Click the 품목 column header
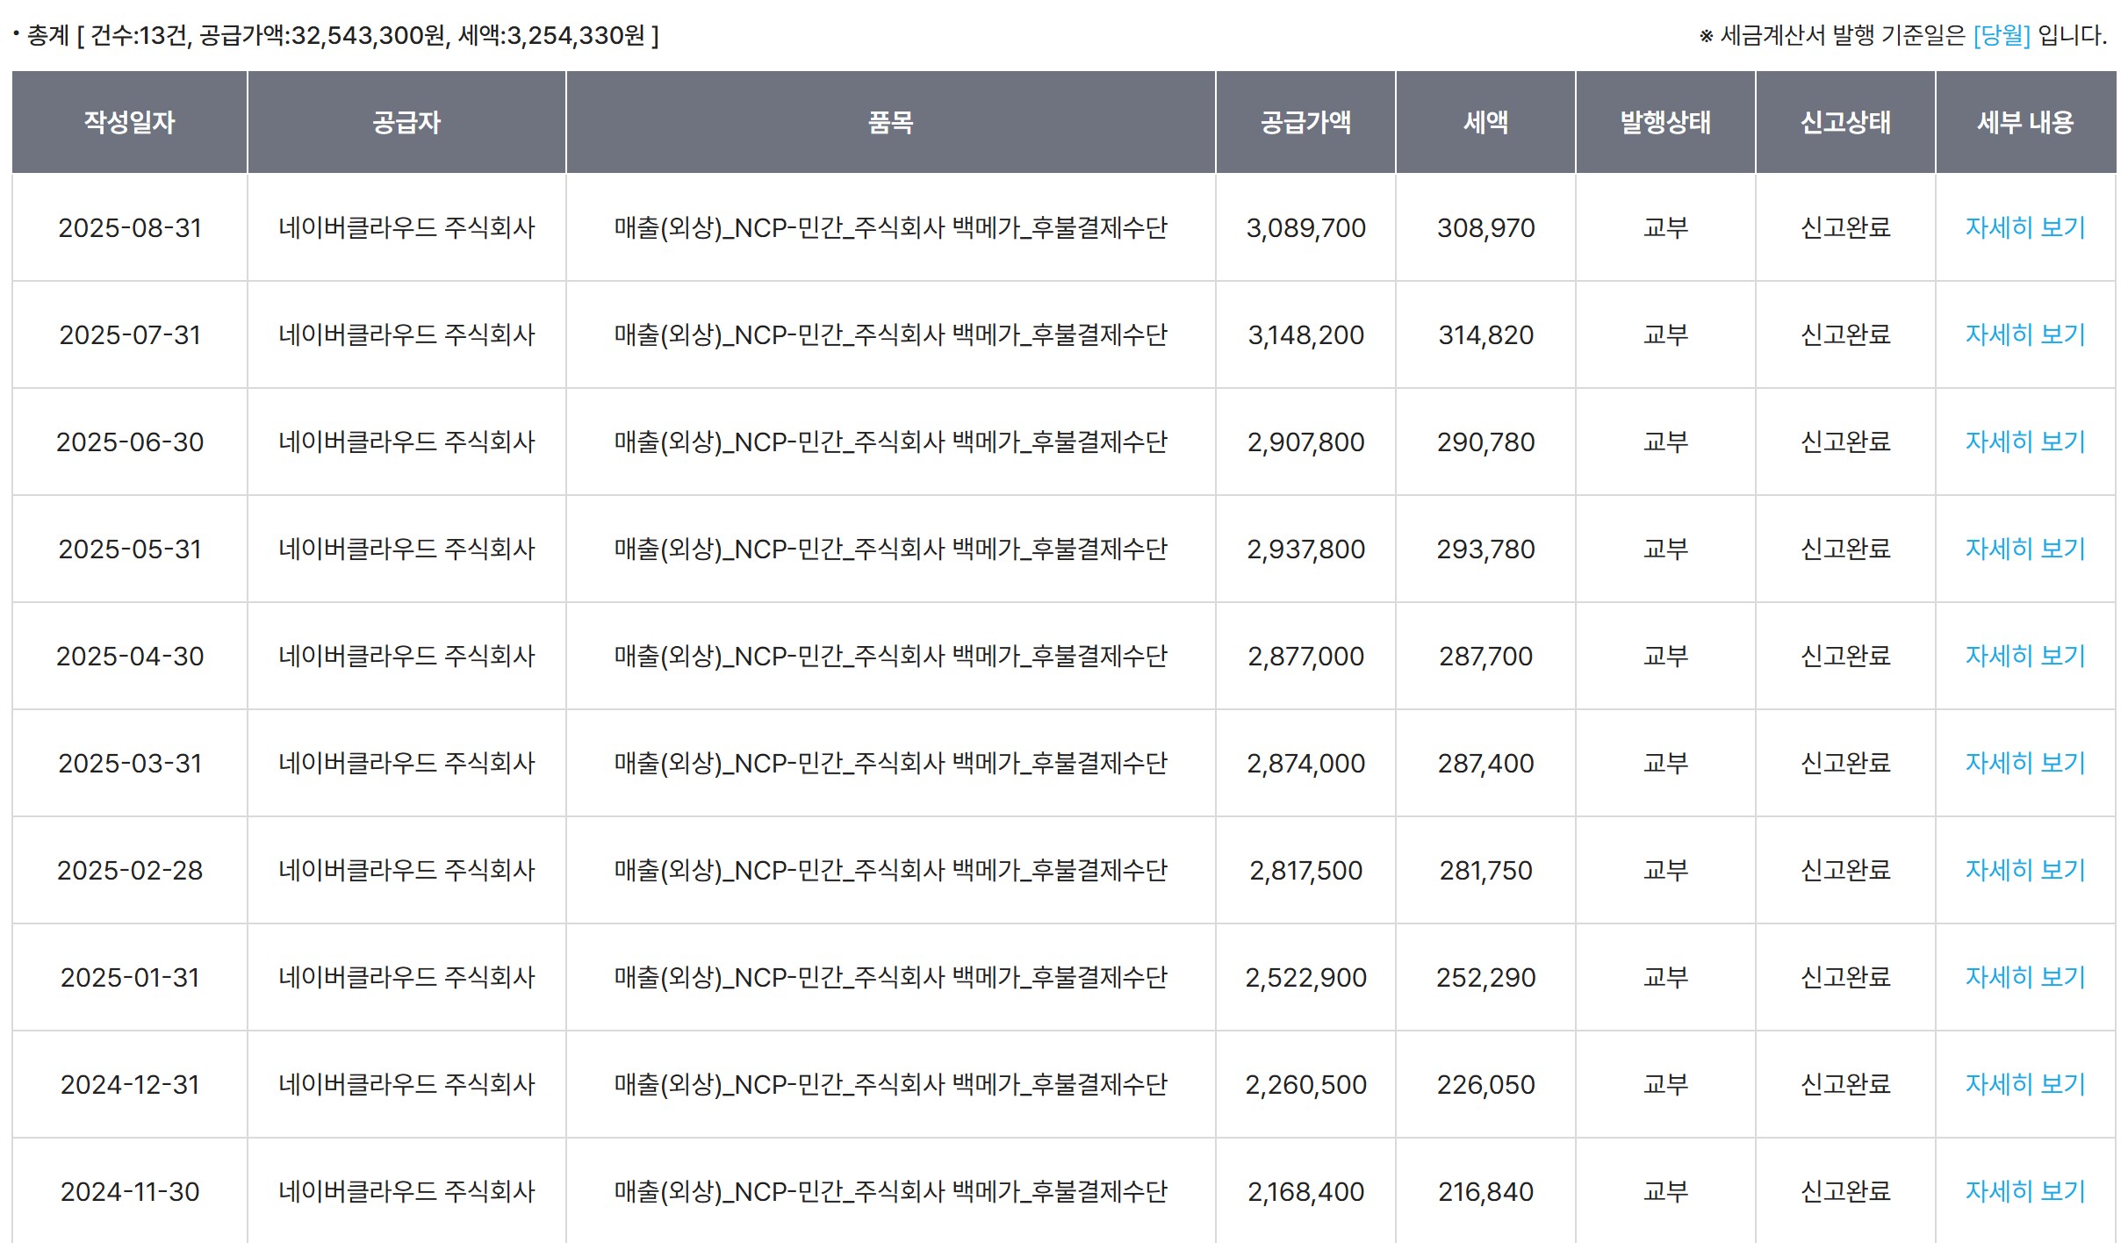 point(890,122)
